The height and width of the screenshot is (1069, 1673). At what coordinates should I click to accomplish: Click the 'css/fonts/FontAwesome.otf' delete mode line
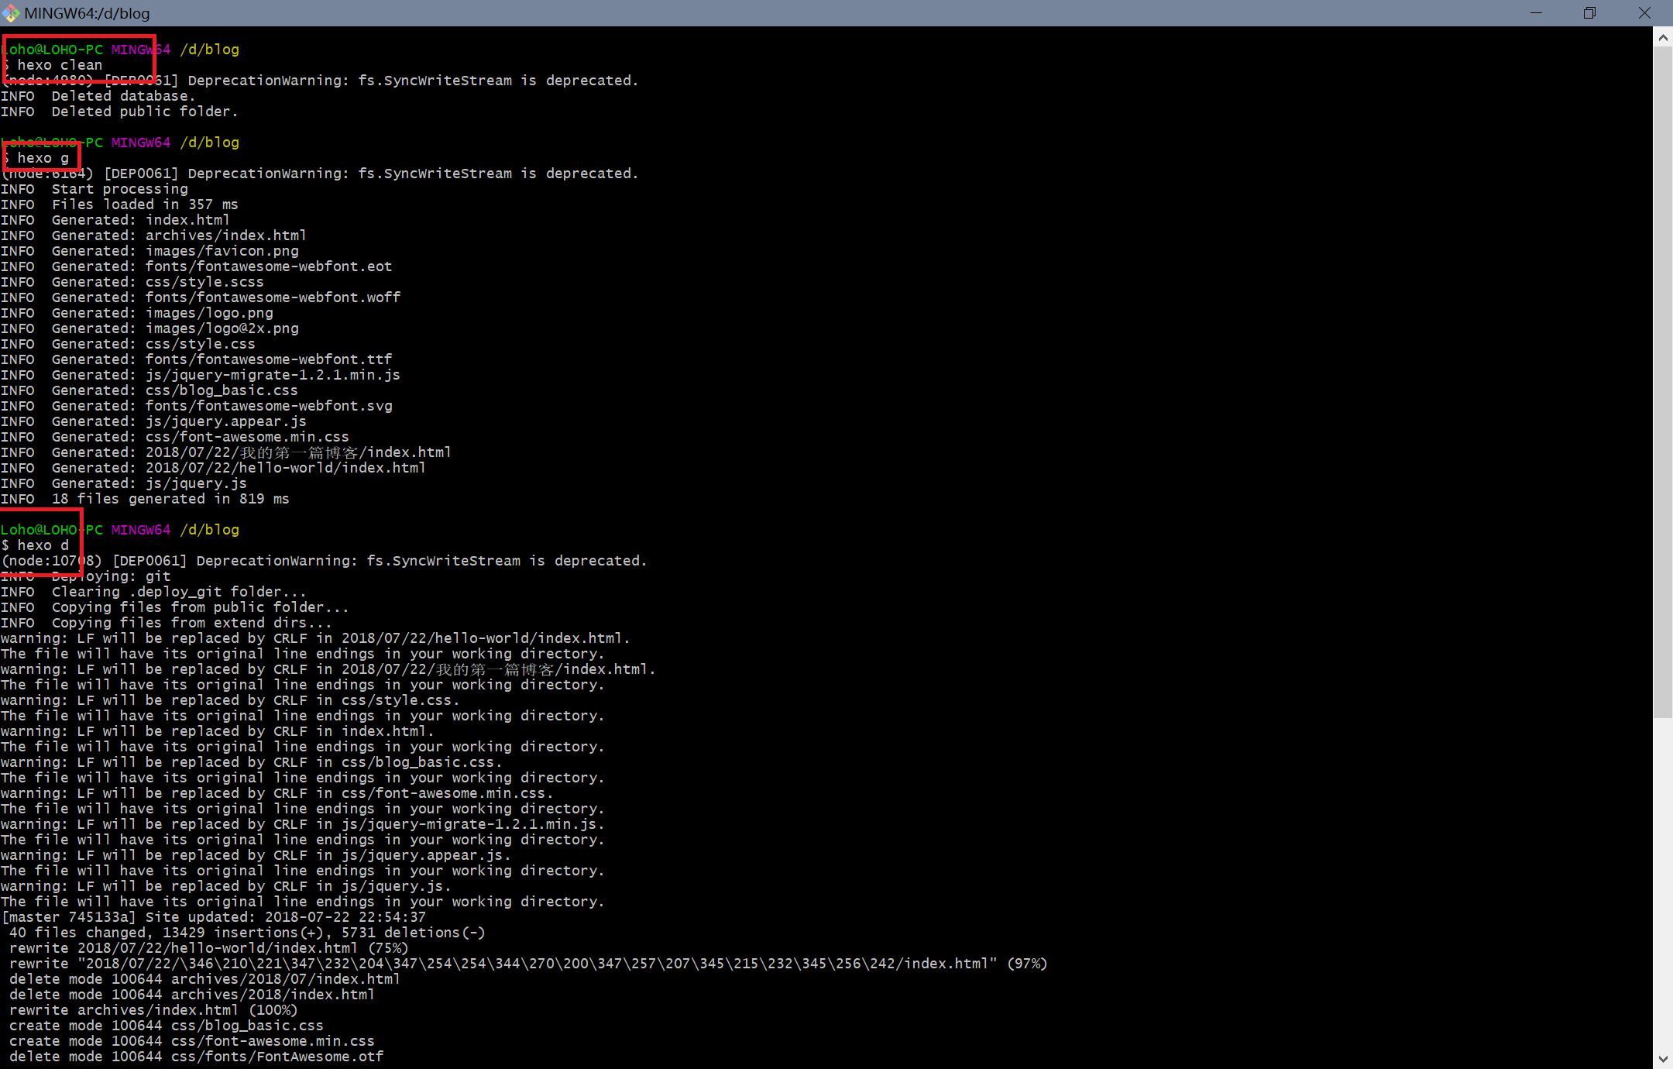[196, 1057]
